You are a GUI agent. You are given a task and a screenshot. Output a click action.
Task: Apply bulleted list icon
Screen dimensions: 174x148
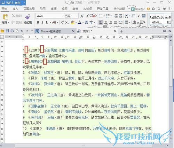pos(101,16)
